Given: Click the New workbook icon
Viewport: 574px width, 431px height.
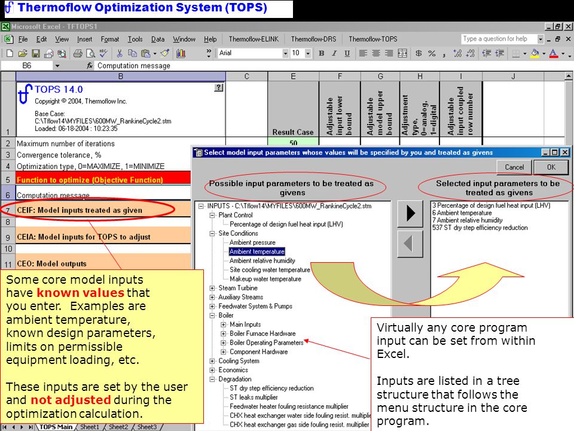Looking at the screenshot, I should [x=10, y=53].
